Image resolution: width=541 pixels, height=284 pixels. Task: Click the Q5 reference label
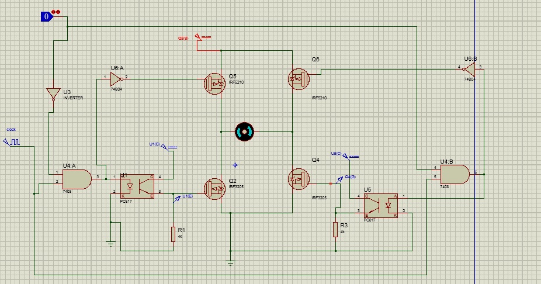[x=233, y=77]
